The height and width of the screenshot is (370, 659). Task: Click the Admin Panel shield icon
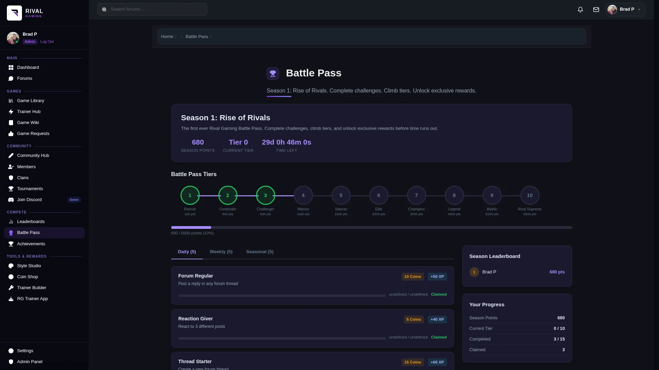[11, 362]
